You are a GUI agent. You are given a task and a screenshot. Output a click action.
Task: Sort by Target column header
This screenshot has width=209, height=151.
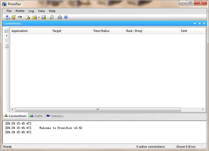[71, 31]
